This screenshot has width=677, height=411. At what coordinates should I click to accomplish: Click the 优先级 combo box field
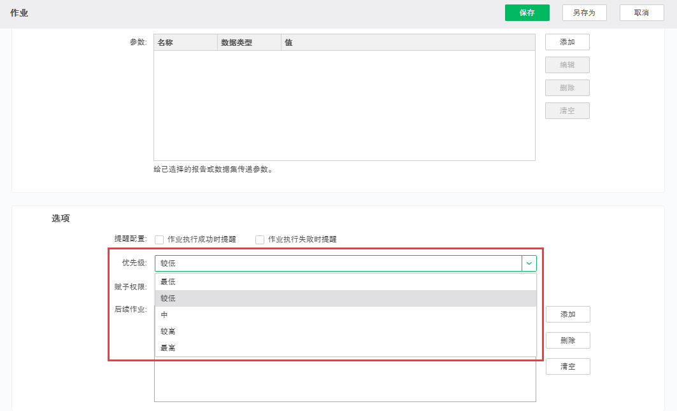[338, 263]
